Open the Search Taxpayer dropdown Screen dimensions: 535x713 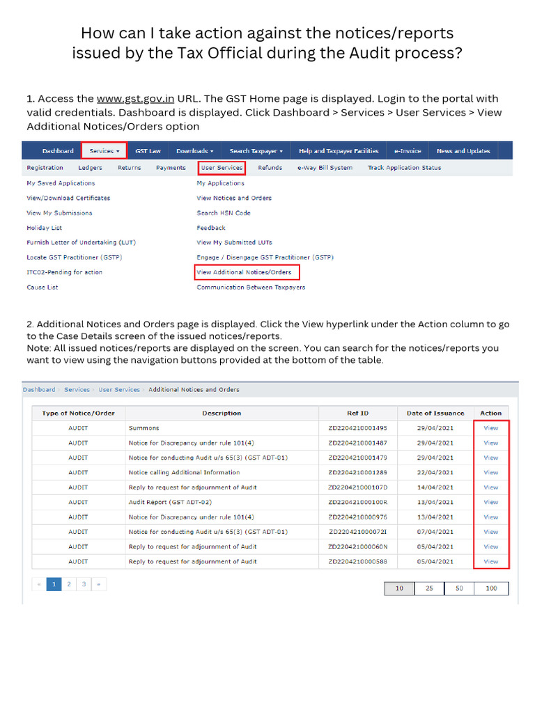click(256, 151)
